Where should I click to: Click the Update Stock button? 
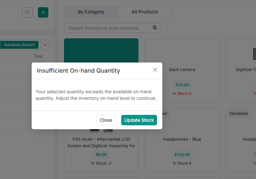pyautogui.click(x=139, y=120)
